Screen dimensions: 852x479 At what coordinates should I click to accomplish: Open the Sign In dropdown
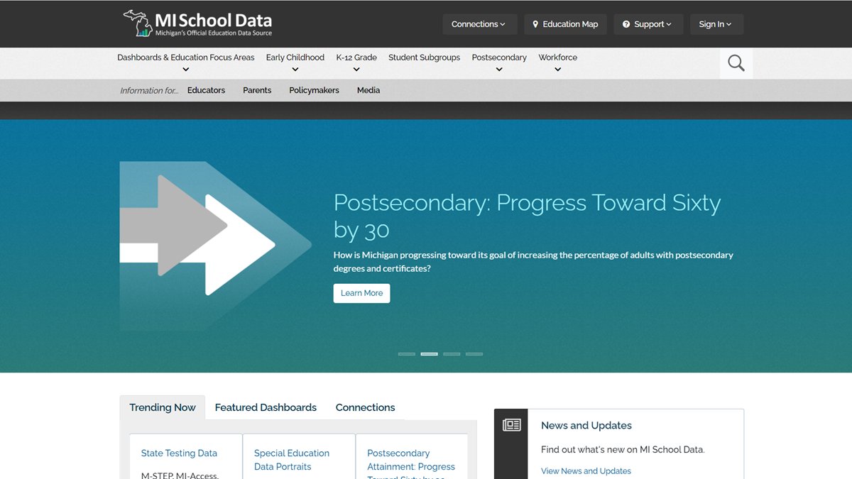click(716, 24)
